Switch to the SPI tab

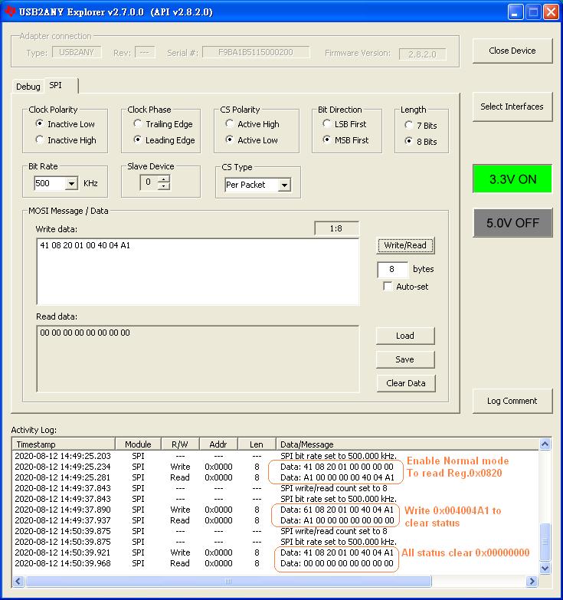coord(61,85)
